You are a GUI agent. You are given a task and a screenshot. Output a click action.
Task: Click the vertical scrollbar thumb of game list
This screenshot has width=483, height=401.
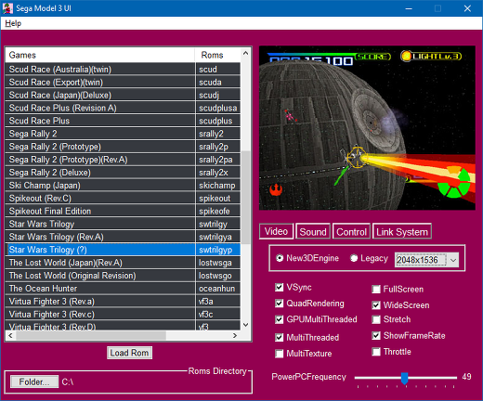(245, 198)
